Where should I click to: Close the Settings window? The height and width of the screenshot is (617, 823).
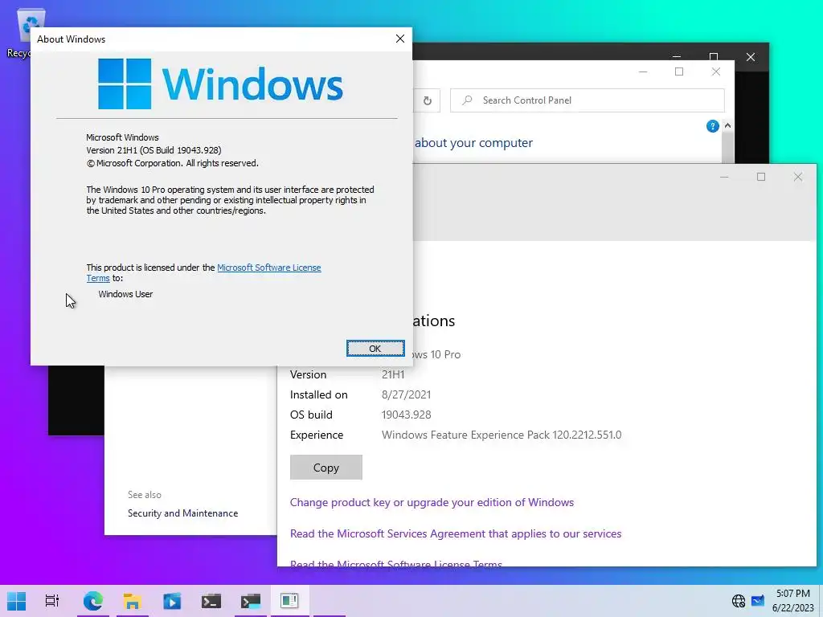(x=798, y=177)
